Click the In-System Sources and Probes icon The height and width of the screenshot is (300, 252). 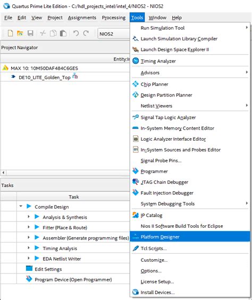136,149
